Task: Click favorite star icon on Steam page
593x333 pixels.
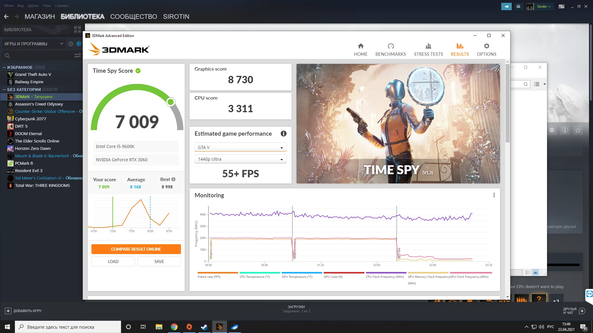Action: pos(578,130)
